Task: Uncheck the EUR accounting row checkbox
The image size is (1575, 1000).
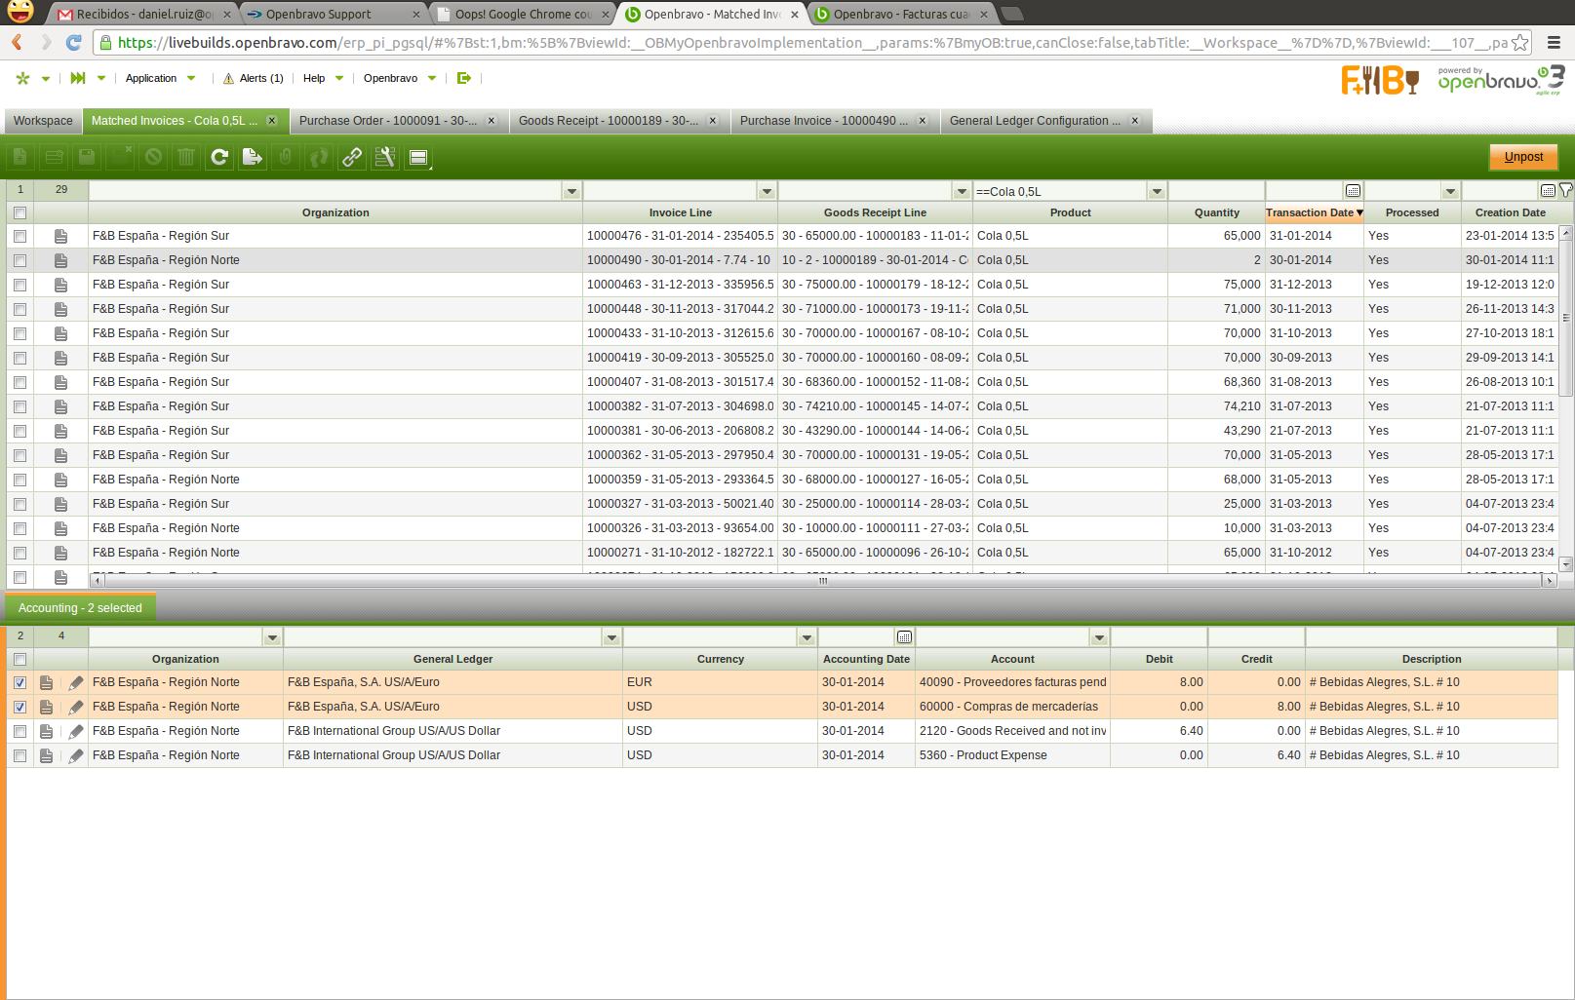Action: coord(20,682)
